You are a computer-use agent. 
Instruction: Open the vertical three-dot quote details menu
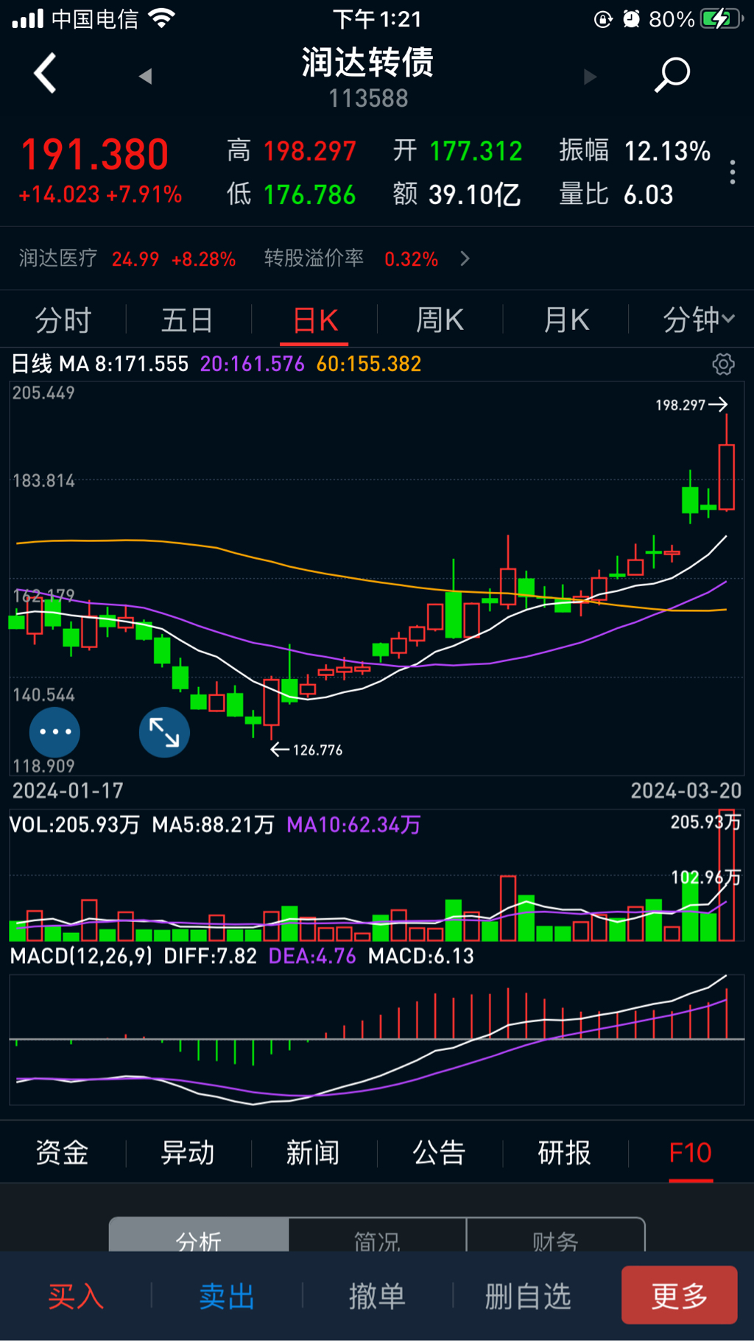(732, 172)
